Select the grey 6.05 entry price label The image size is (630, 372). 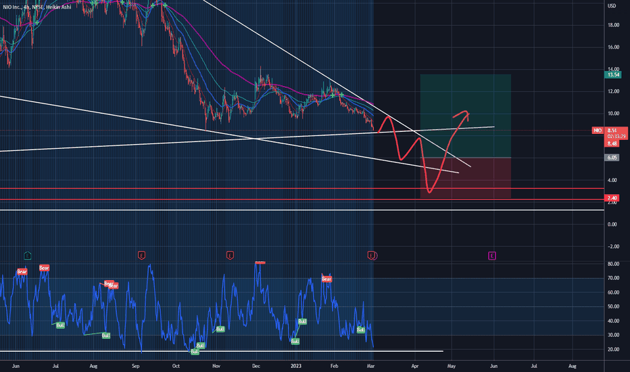pyautogui.click(x=612, y=158)
